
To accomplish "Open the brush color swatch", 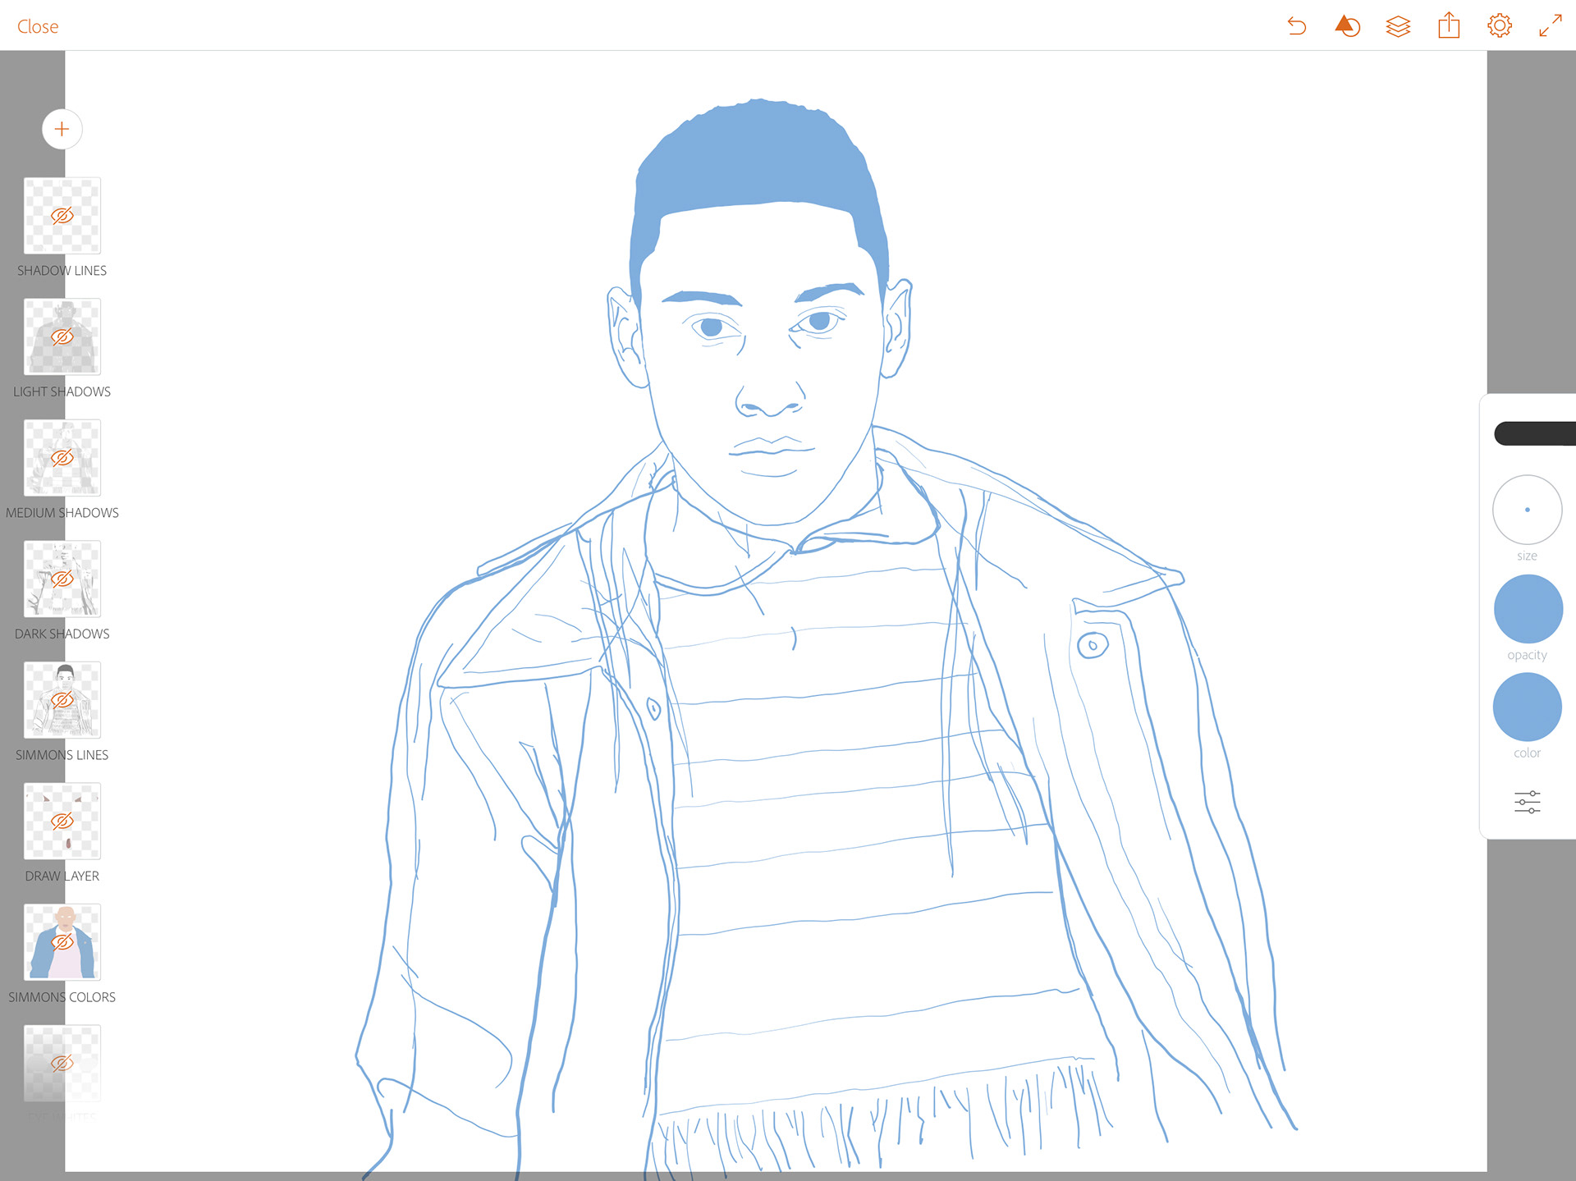I will (x=1527, y=707).
